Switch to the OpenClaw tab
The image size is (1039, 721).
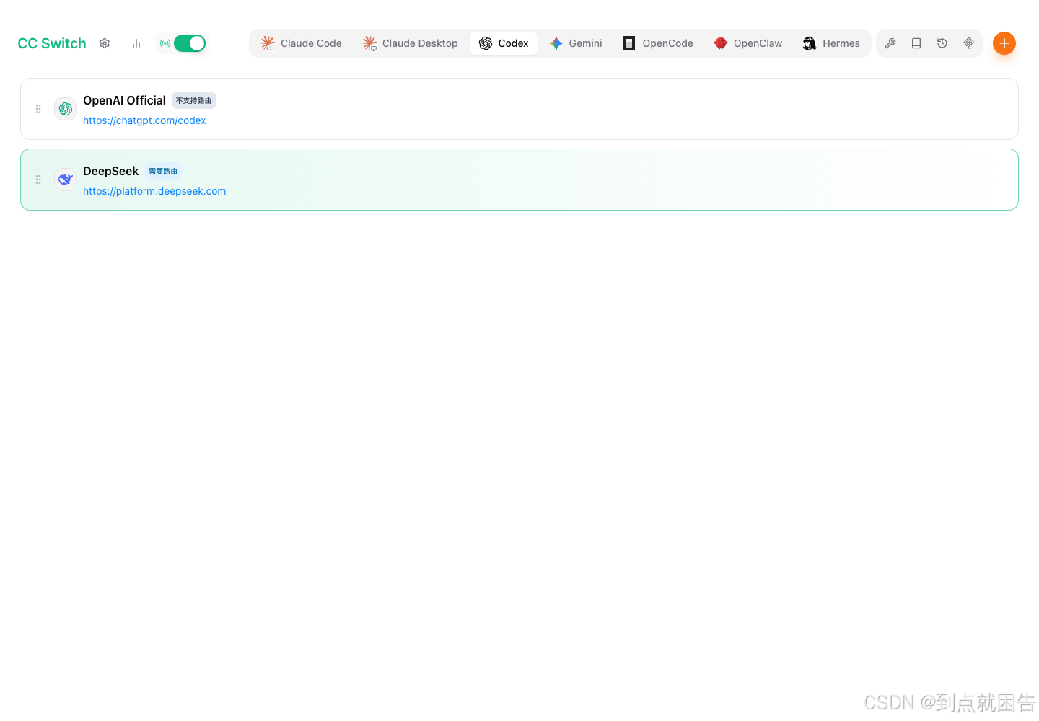(748, 43)
